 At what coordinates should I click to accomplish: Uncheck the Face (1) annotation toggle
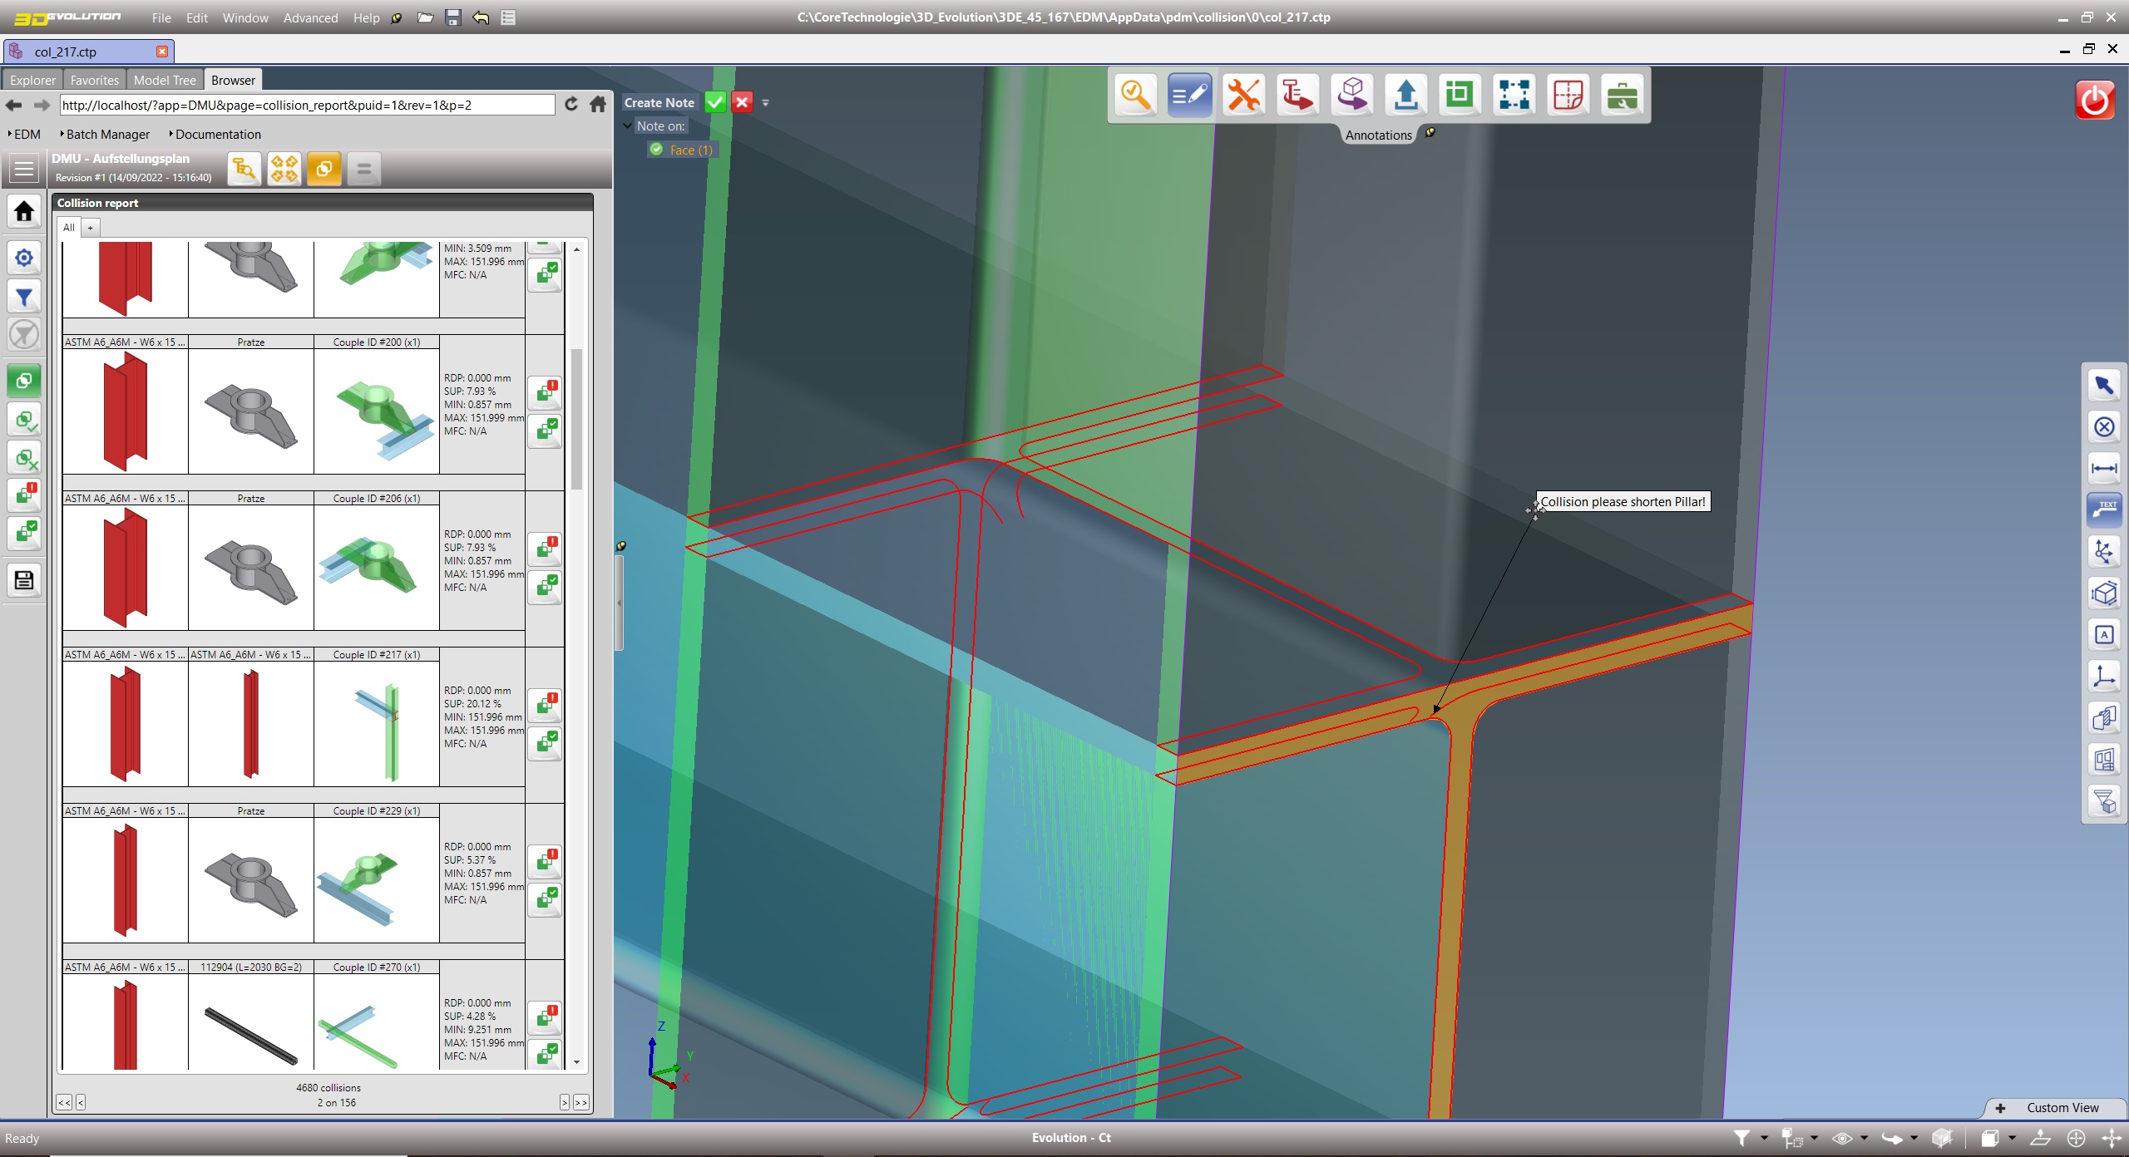coord(655,150)
